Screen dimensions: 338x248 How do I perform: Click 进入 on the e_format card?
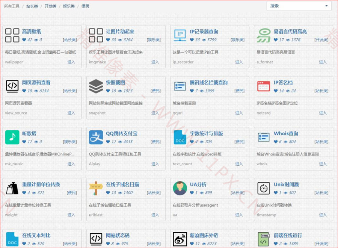(x=323, y=62)
